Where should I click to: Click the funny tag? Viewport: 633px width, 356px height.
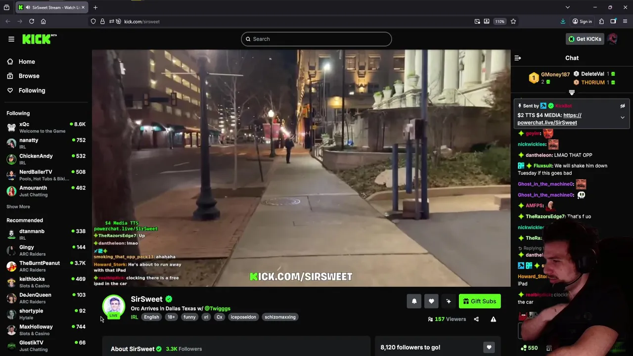pos(189,317)
